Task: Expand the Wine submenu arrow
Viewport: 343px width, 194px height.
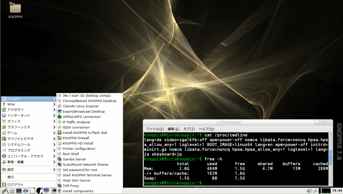Action: pos(54,104)
